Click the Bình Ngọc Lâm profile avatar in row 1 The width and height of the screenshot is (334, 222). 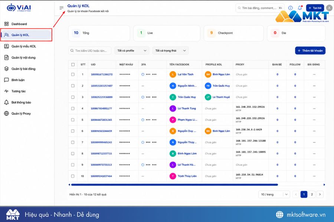coord(208,74)
